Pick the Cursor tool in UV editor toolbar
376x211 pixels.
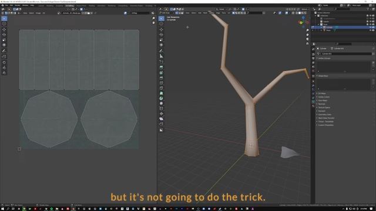coord(4,23)
